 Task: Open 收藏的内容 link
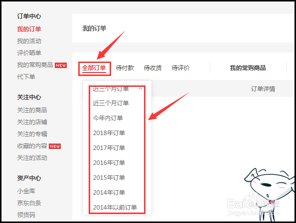click(32, 146)
